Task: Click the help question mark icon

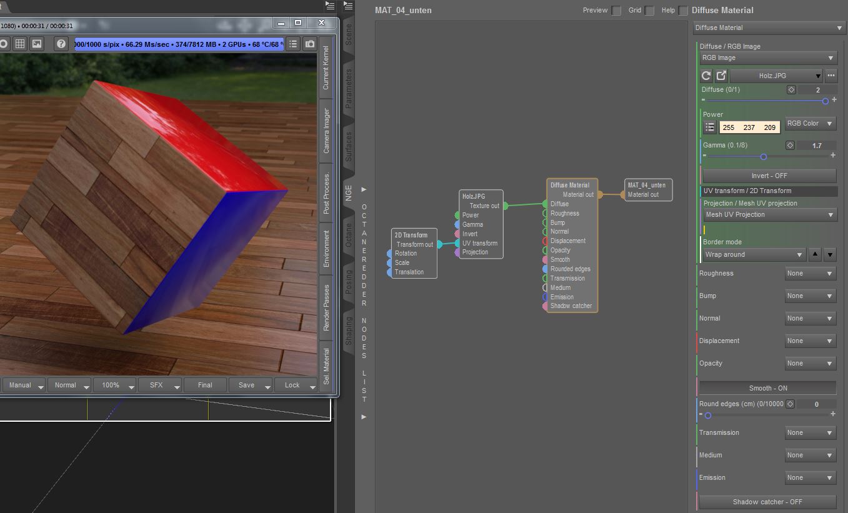Action: [61, 44]
